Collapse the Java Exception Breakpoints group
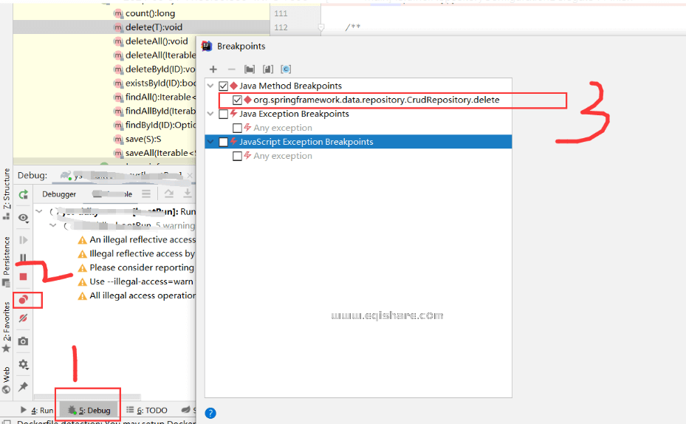Image resolution: width=686 pixels, height=424 pixels. coord(210,114)
